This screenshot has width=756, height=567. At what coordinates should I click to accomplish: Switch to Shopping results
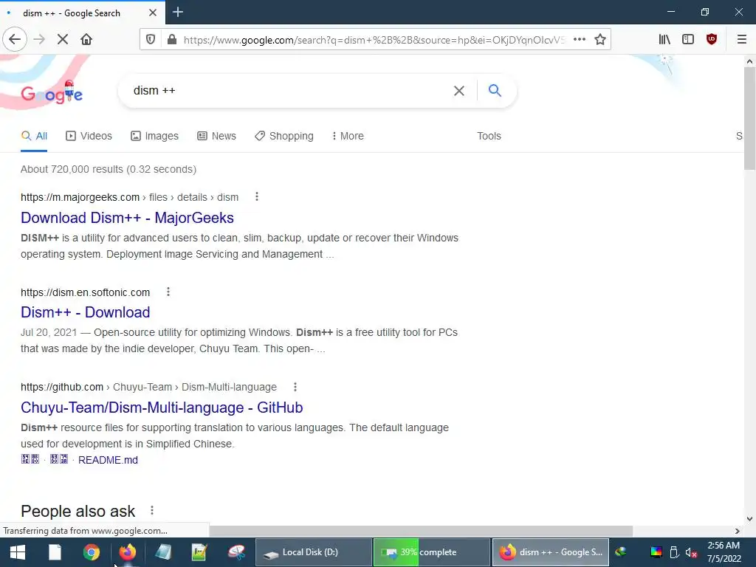click(284, 136)
